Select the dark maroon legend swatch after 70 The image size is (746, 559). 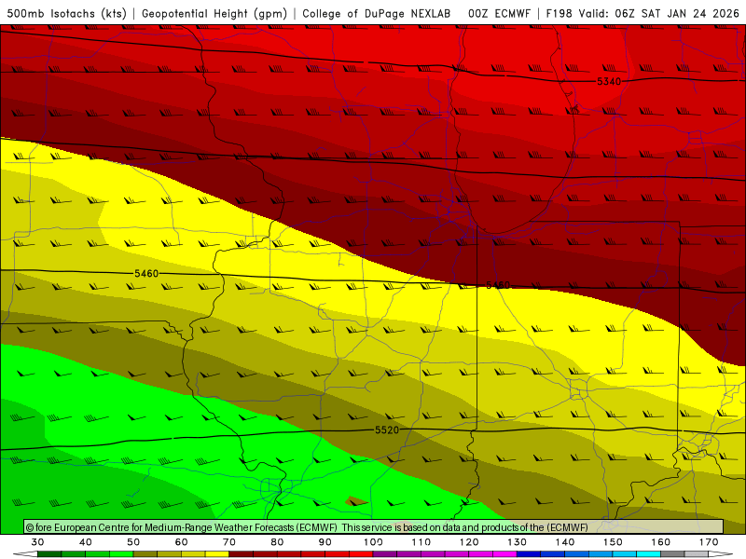coord(242,554)
